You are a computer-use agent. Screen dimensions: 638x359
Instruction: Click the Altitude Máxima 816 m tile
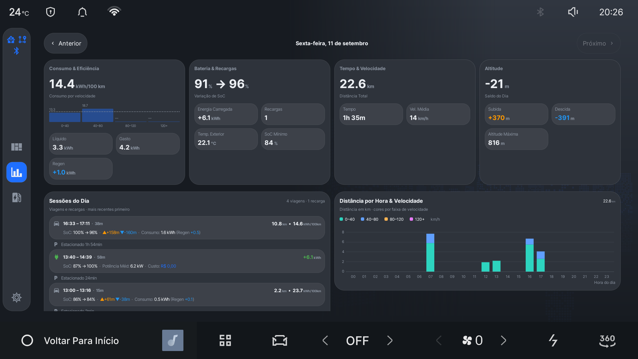pos(516,139)
